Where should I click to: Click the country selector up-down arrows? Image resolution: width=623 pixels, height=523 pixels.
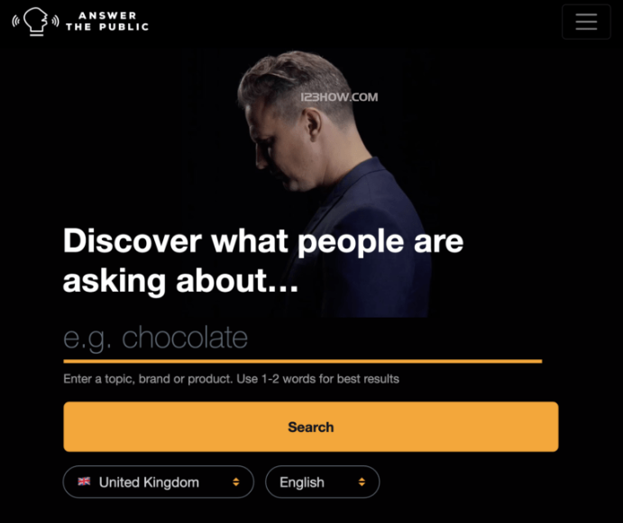coord(236,482)
